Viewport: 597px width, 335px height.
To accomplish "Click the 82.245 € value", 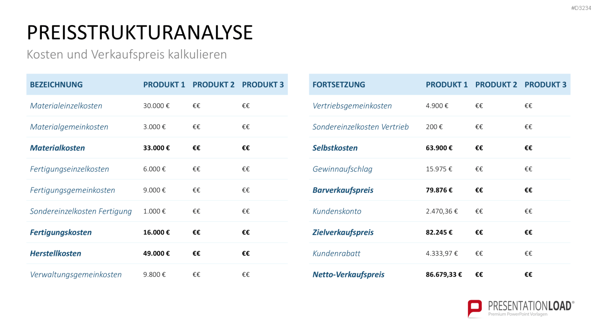I will pyautogui.click(x=439, y=232).
